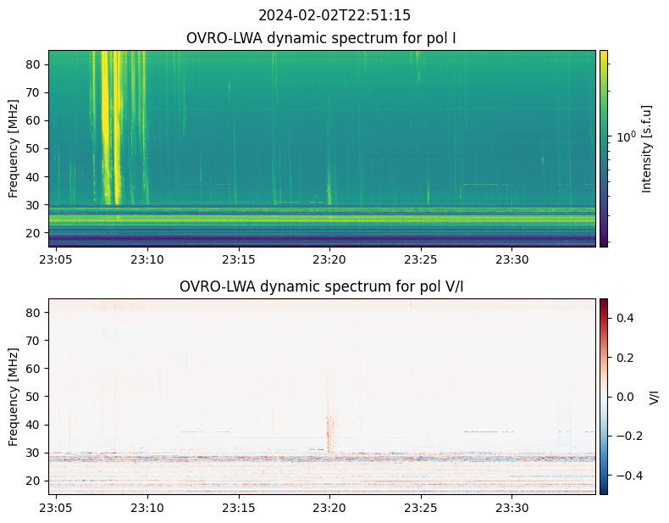Select the 'Intensity [s.f.u]' colorbar label
669x523 pixels.
(647, 148)
